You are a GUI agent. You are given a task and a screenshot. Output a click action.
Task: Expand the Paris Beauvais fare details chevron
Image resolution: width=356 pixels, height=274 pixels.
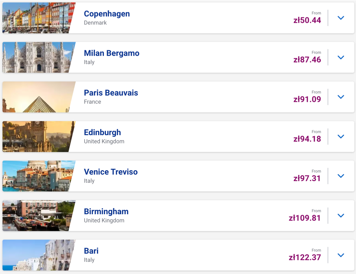[x=341, y=97]
